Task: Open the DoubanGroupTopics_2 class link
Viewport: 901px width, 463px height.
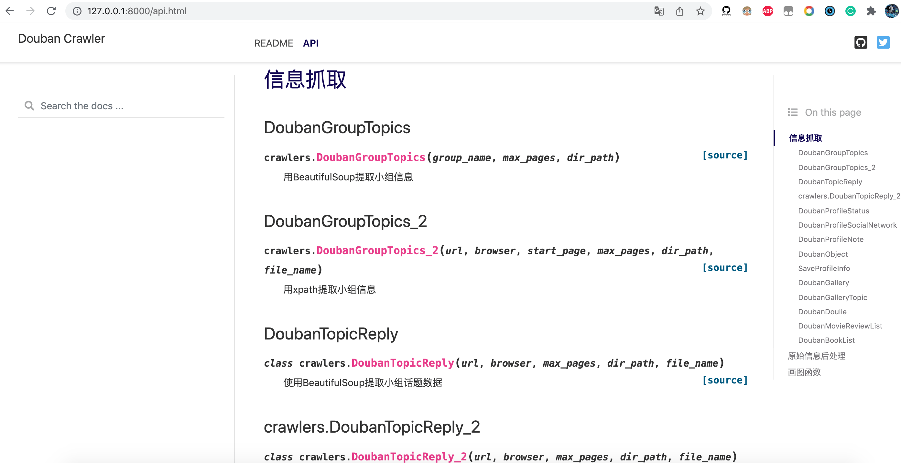Action: click(x=377, y=250)
